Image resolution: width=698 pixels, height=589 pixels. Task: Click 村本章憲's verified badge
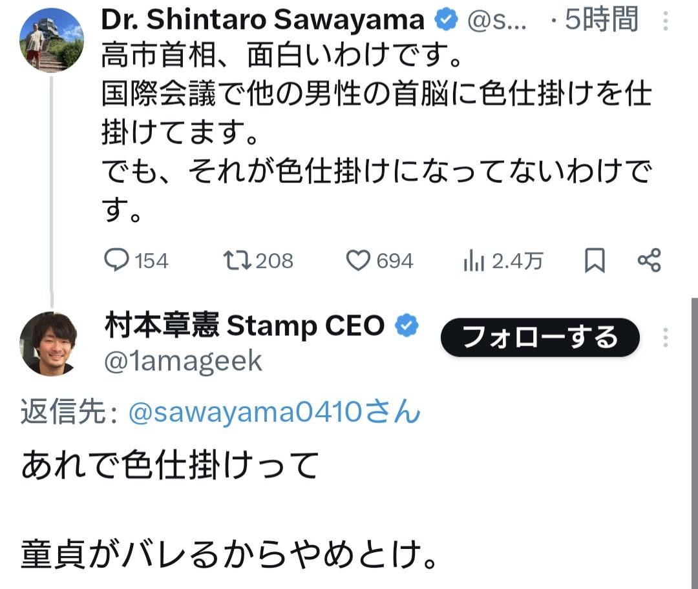pos(406,327)
